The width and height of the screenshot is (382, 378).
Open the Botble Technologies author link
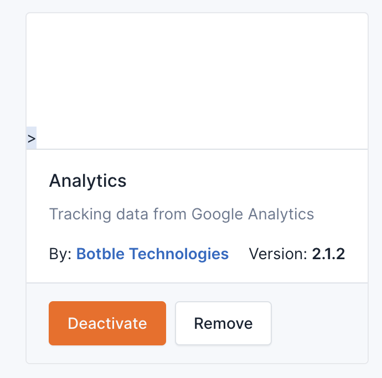(152, 254)
